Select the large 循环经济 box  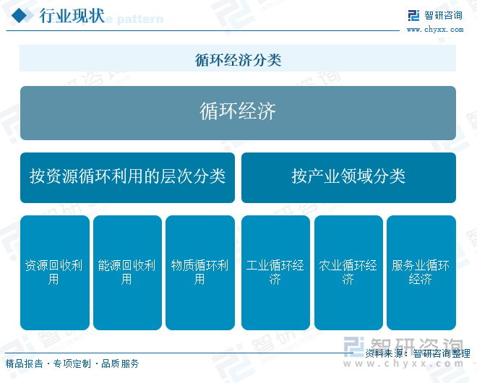click(x=238, y=113)
